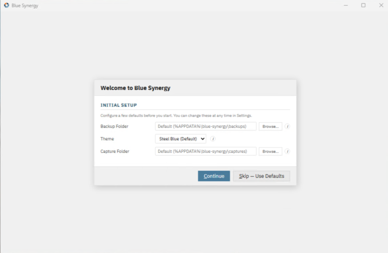
Task: Maximize the Blue Synergy window
Action: [363, 5]
